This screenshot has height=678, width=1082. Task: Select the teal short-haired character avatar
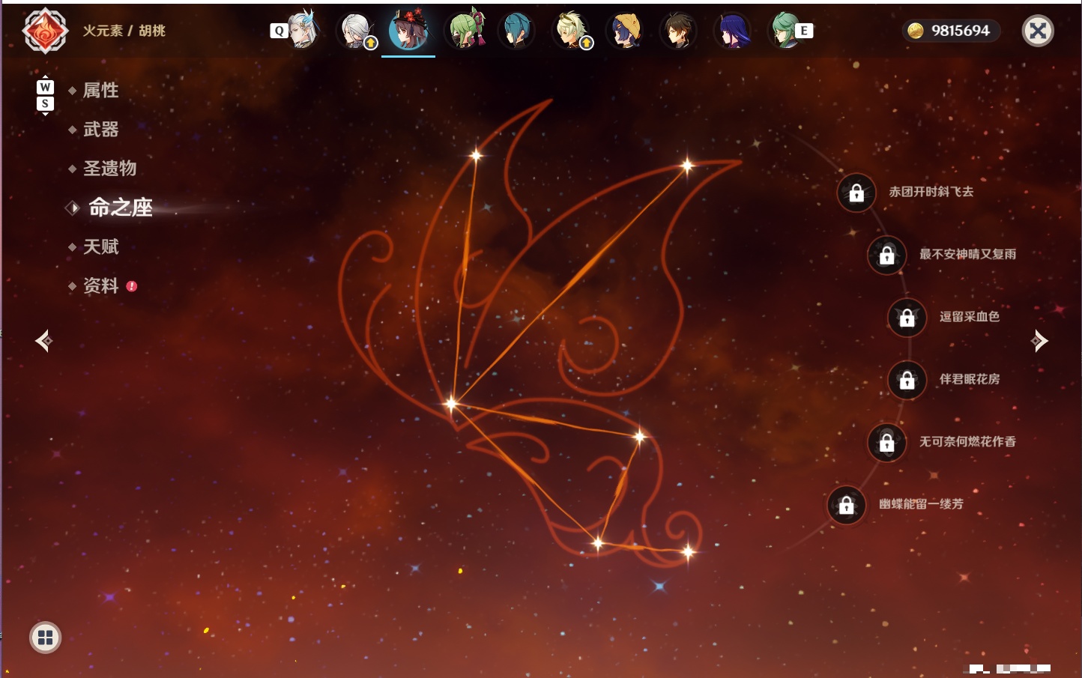[516, 31]
